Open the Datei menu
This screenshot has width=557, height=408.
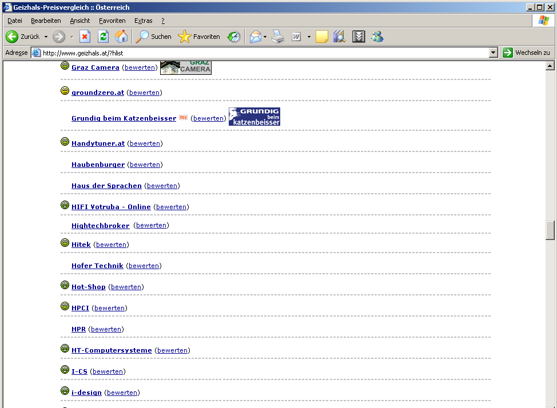pos(14,21)
